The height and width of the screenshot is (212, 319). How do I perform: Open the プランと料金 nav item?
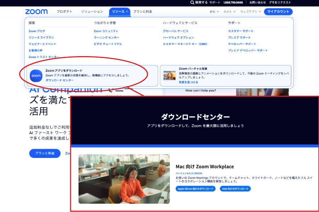pos(142,12)
